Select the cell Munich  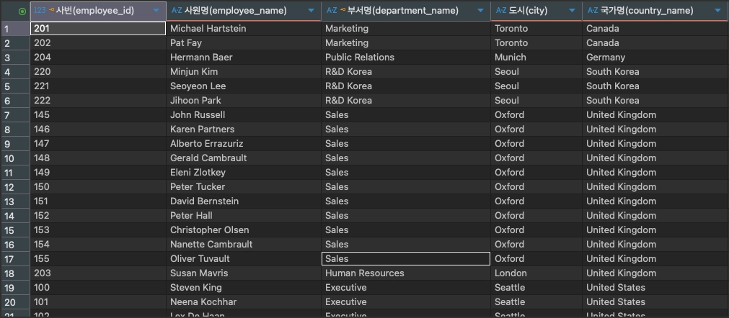(536, 58)
